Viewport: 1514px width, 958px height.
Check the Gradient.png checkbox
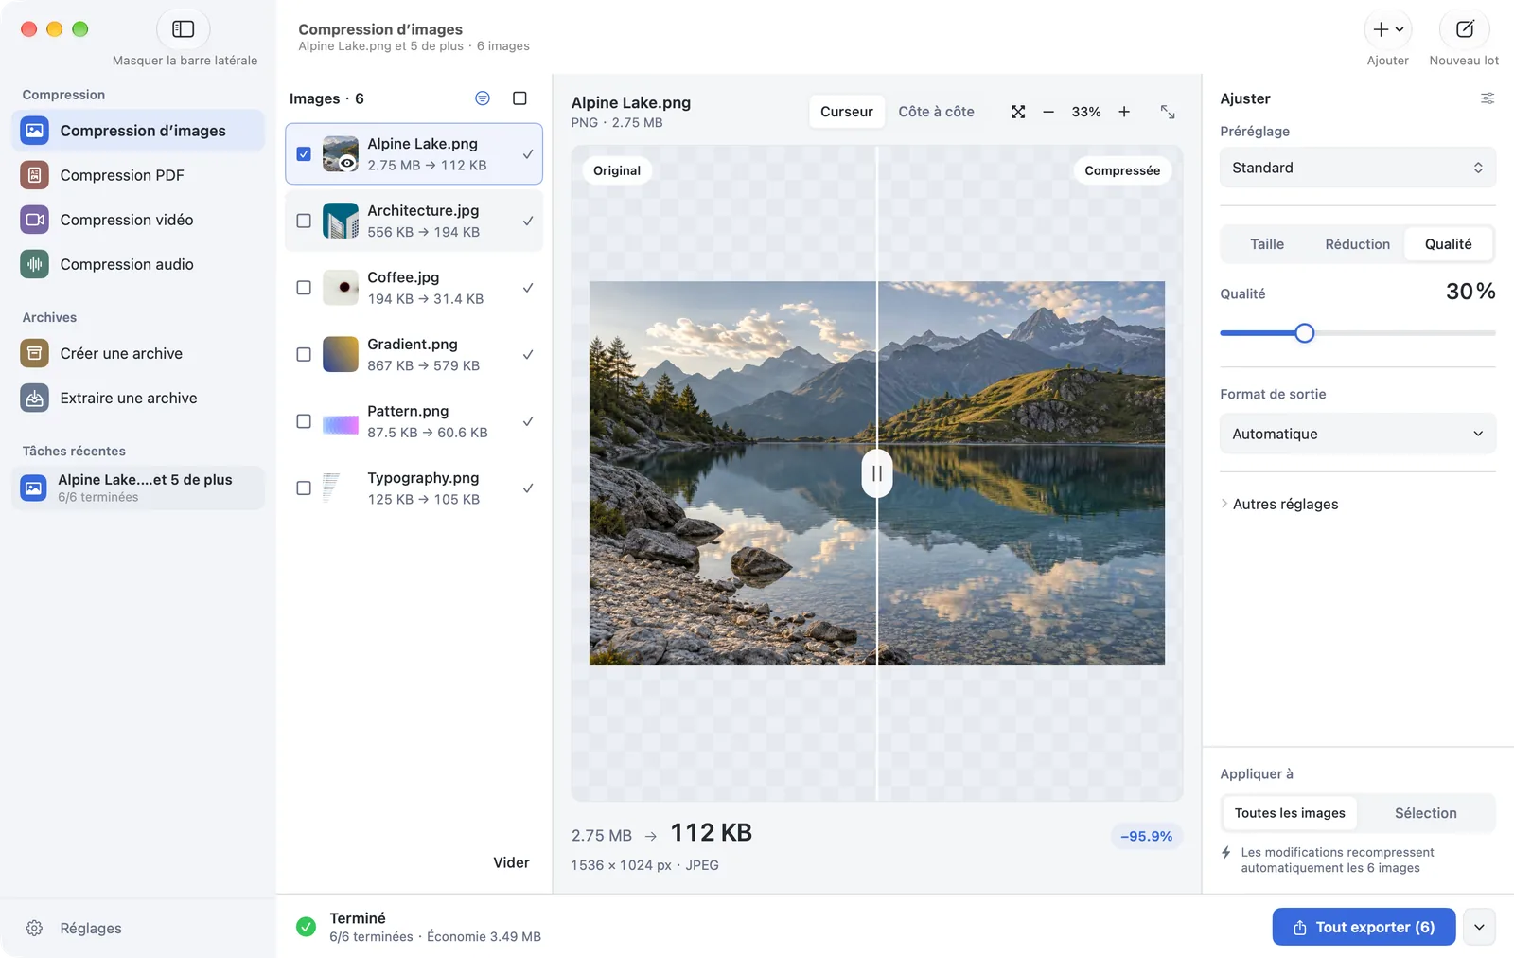(304, 354)
